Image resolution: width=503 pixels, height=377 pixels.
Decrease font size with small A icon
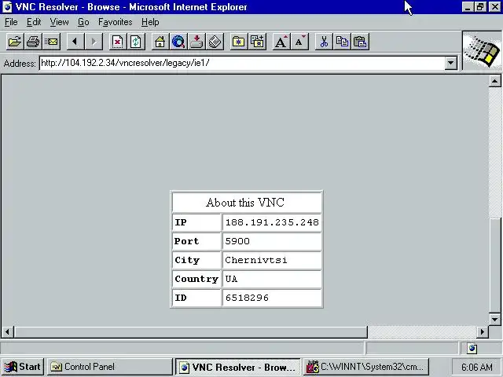pyautogui.click(x=299, y=42)
